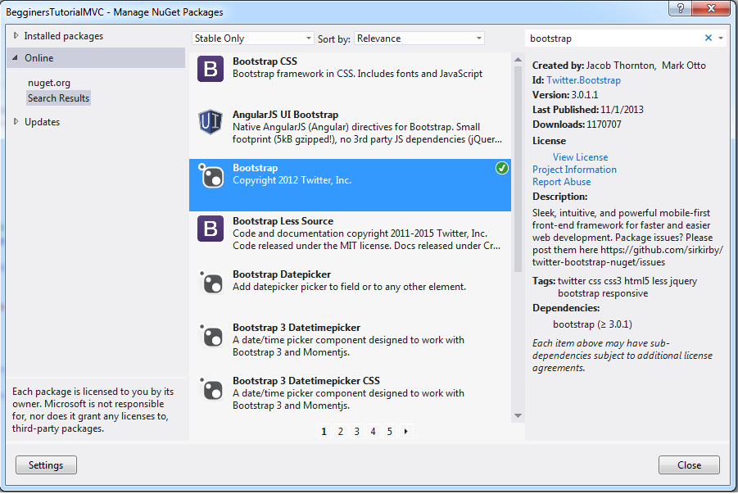This screenshot has width=738, height=494.
Task: Go to results page 4
Action: (373, 431)
